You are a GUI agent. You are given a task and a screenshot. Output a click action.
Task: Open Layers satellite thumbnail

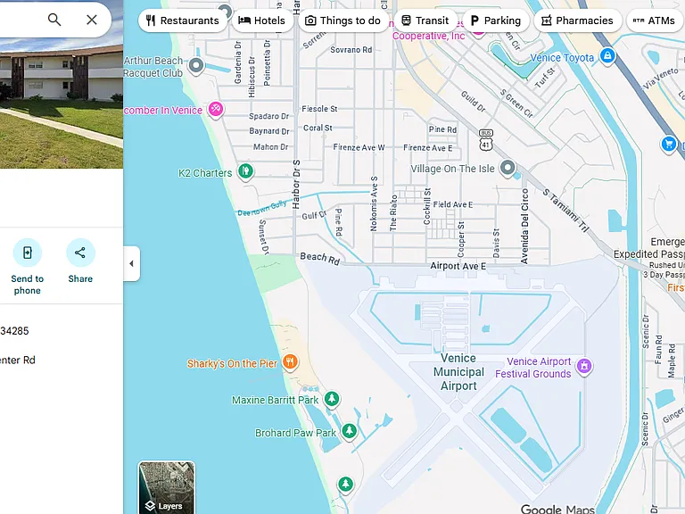[x=167, y=487]
